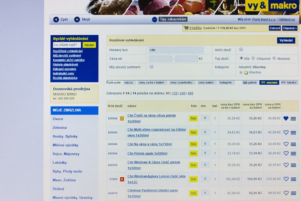This screenshot has width=301, height=201.
Task: Favorite Clin Windows & Glass čistič item
Action: [286, 165]
